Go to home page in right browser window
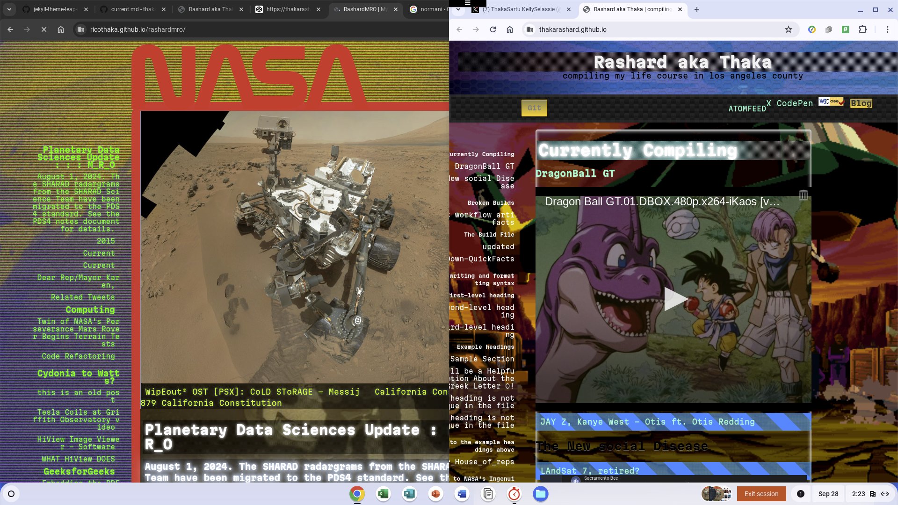Image resolution: width=898 pixels, height=505 pixels. pyautogui.click(x=509, y=29)
